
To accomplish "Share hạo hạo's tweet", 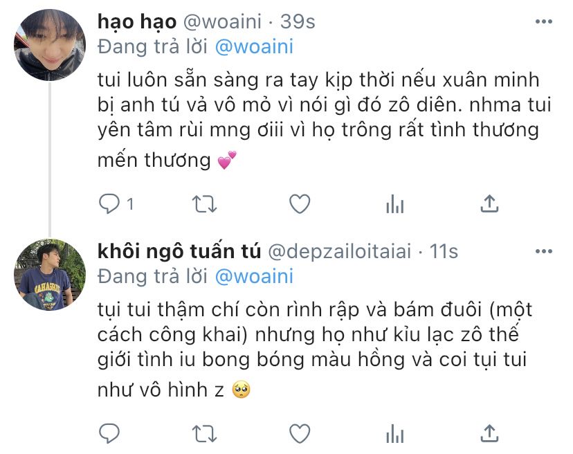I will [489, 203].
